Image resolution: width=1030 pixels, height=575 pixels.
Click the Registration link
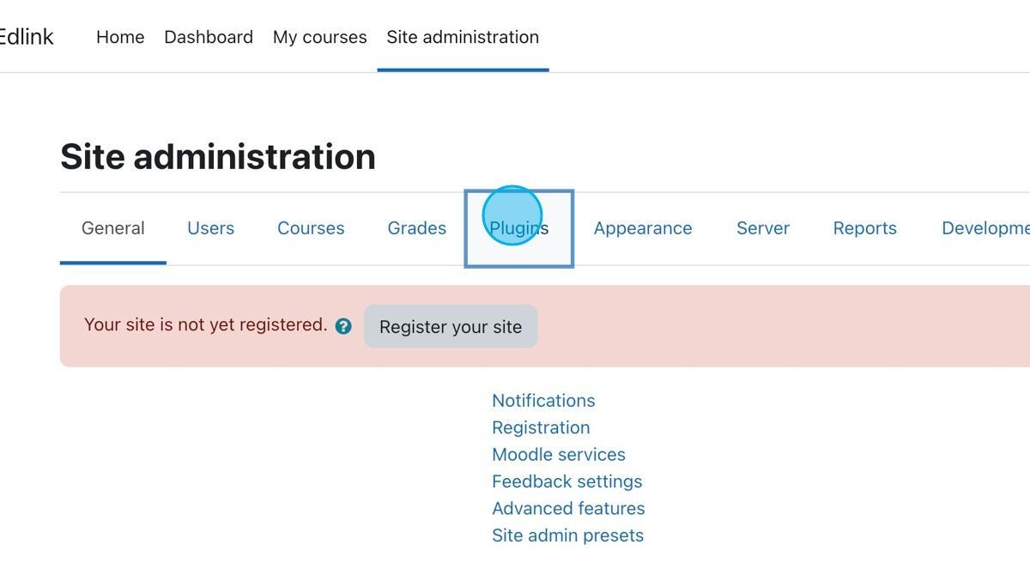[541, 427]
